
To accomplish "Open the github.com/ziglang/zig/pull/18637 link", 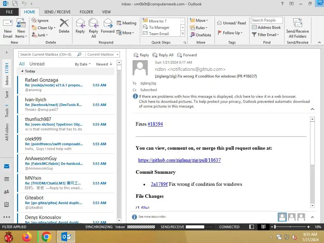I will 179,160.
